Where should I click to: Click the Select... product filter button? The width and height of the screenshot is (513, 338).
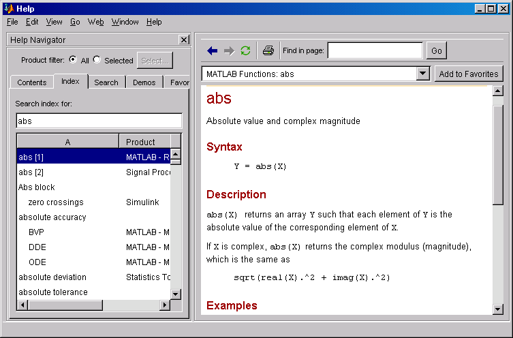coord(155,61)
